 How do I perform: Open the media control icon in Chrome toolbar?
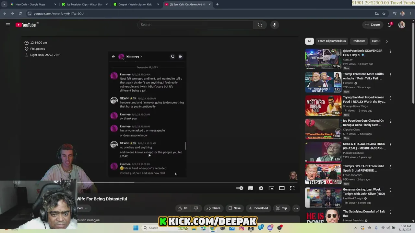pos(395,14)
